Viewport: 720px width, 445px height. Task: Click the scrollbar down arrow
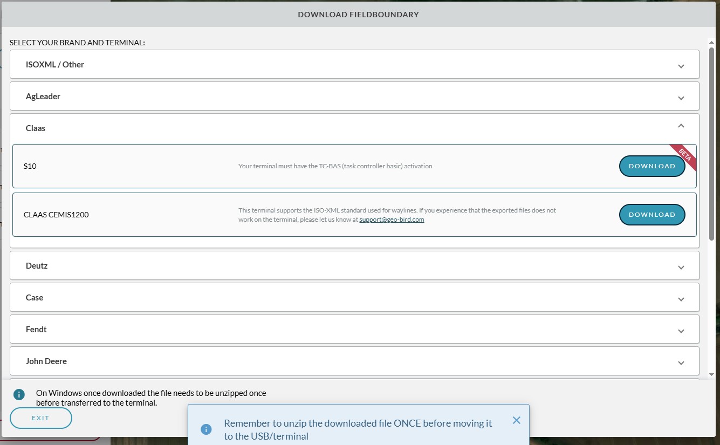point(711,374)
